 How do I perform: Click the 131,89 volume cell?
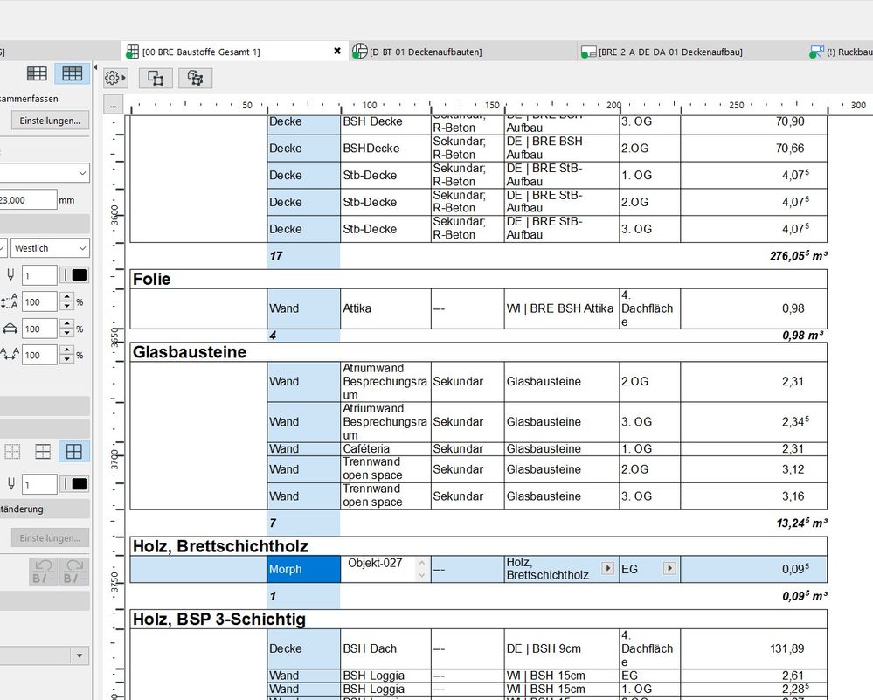[753, 648]
